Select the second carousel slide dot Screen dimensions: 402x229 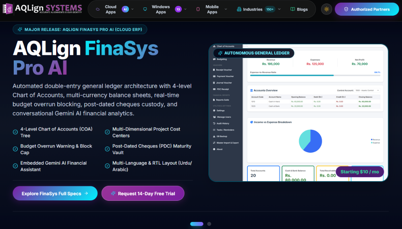coord(209,224)
